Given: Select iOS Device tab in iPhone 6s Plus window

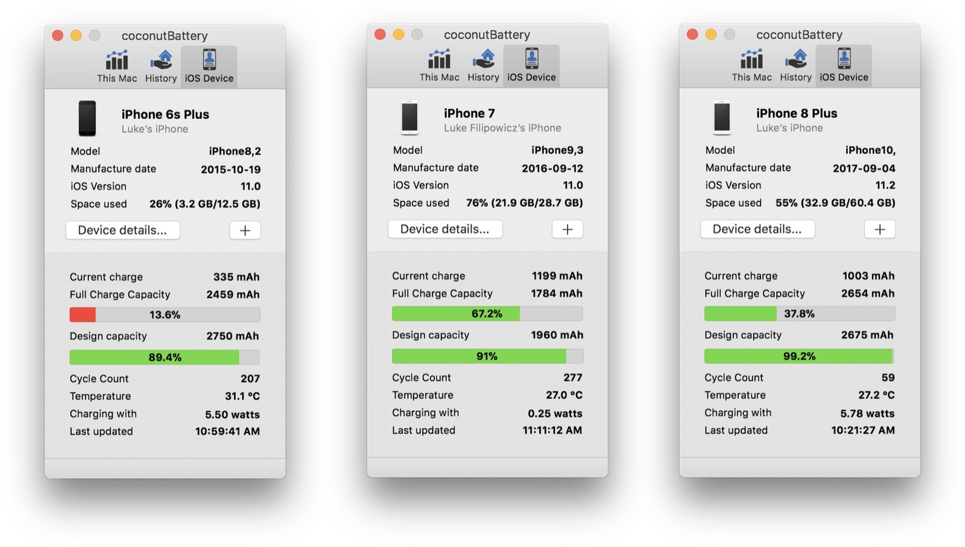Looking at the screenshot, I should coord(209,66).
